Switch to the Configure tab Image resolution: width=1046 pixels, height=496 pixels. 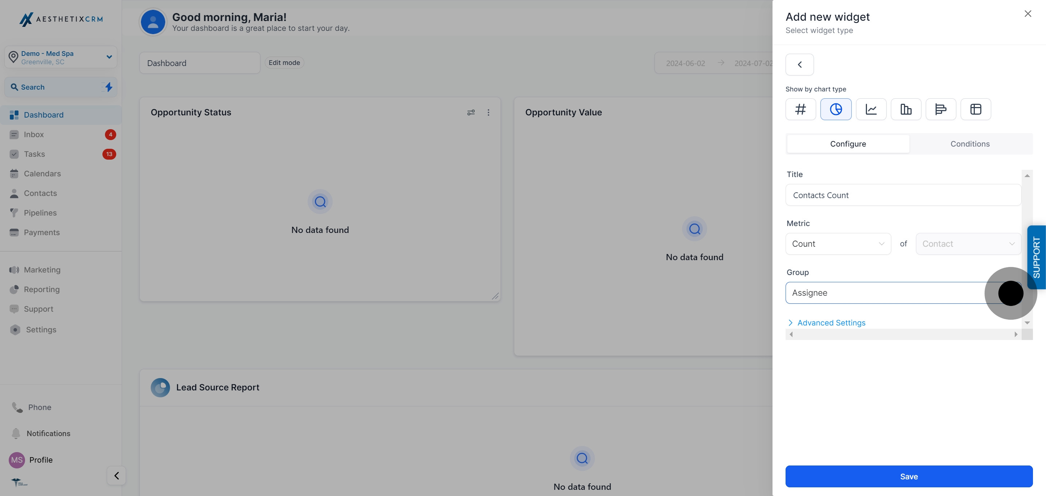[848, 144]
